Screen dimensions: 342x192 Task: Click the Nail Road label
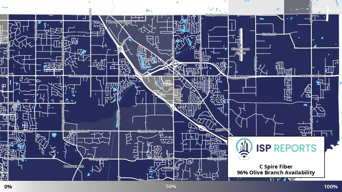(x=13, y=103)
